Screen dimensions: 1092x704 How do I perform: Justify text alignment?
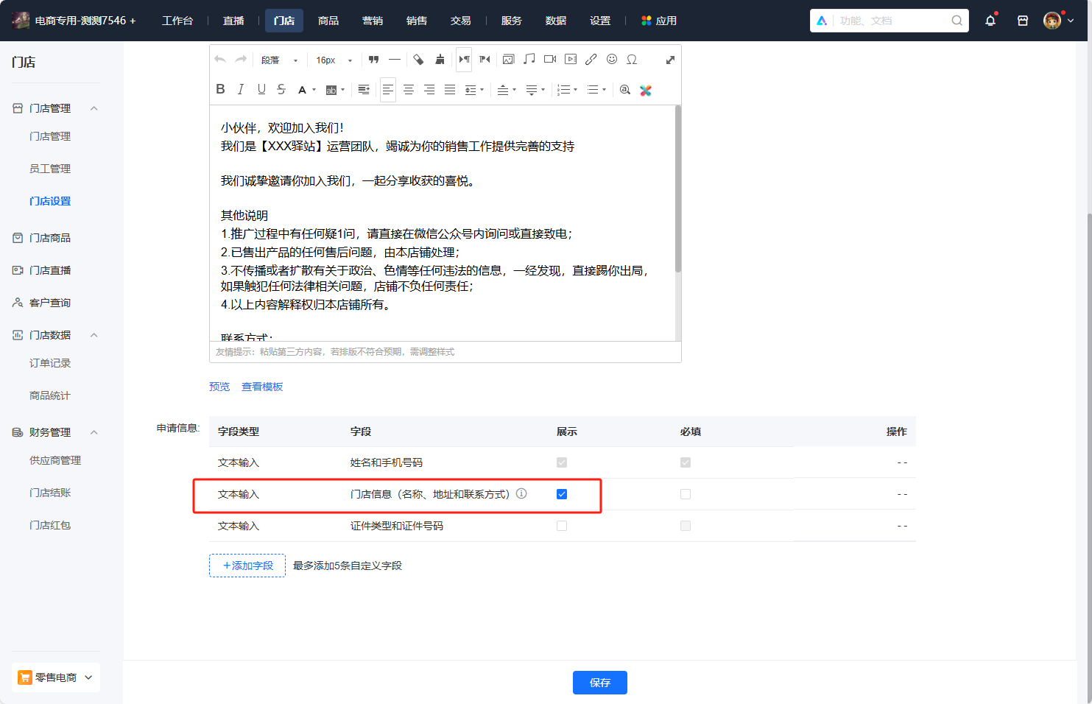coord(450,90)
